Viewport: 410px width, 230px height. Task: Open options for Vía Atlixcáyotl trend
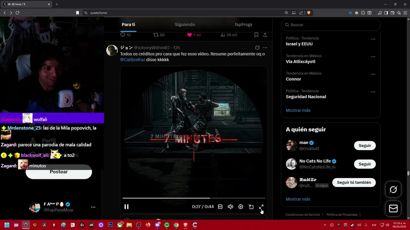[x=373, y=57]
